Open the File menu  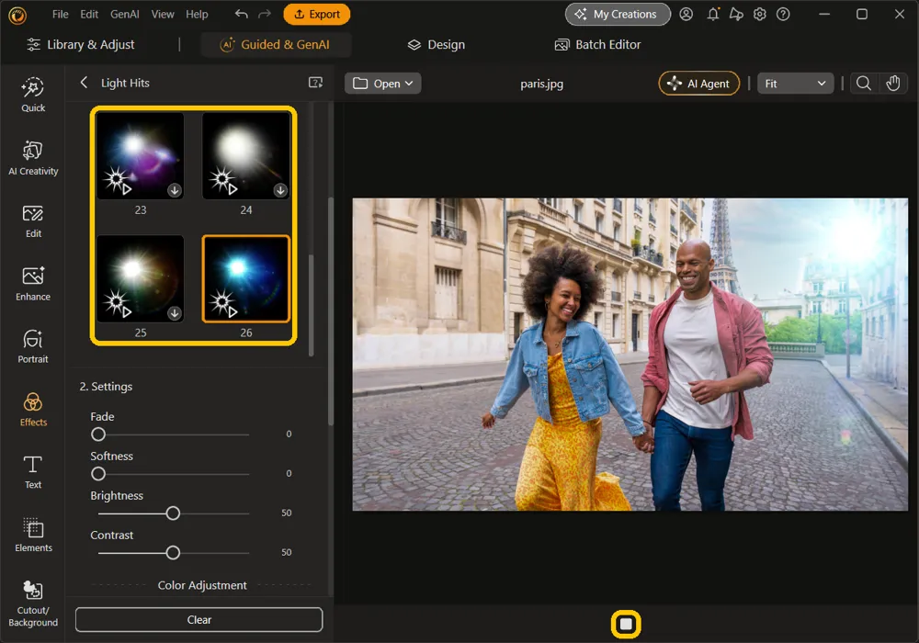tap(60, 14)
